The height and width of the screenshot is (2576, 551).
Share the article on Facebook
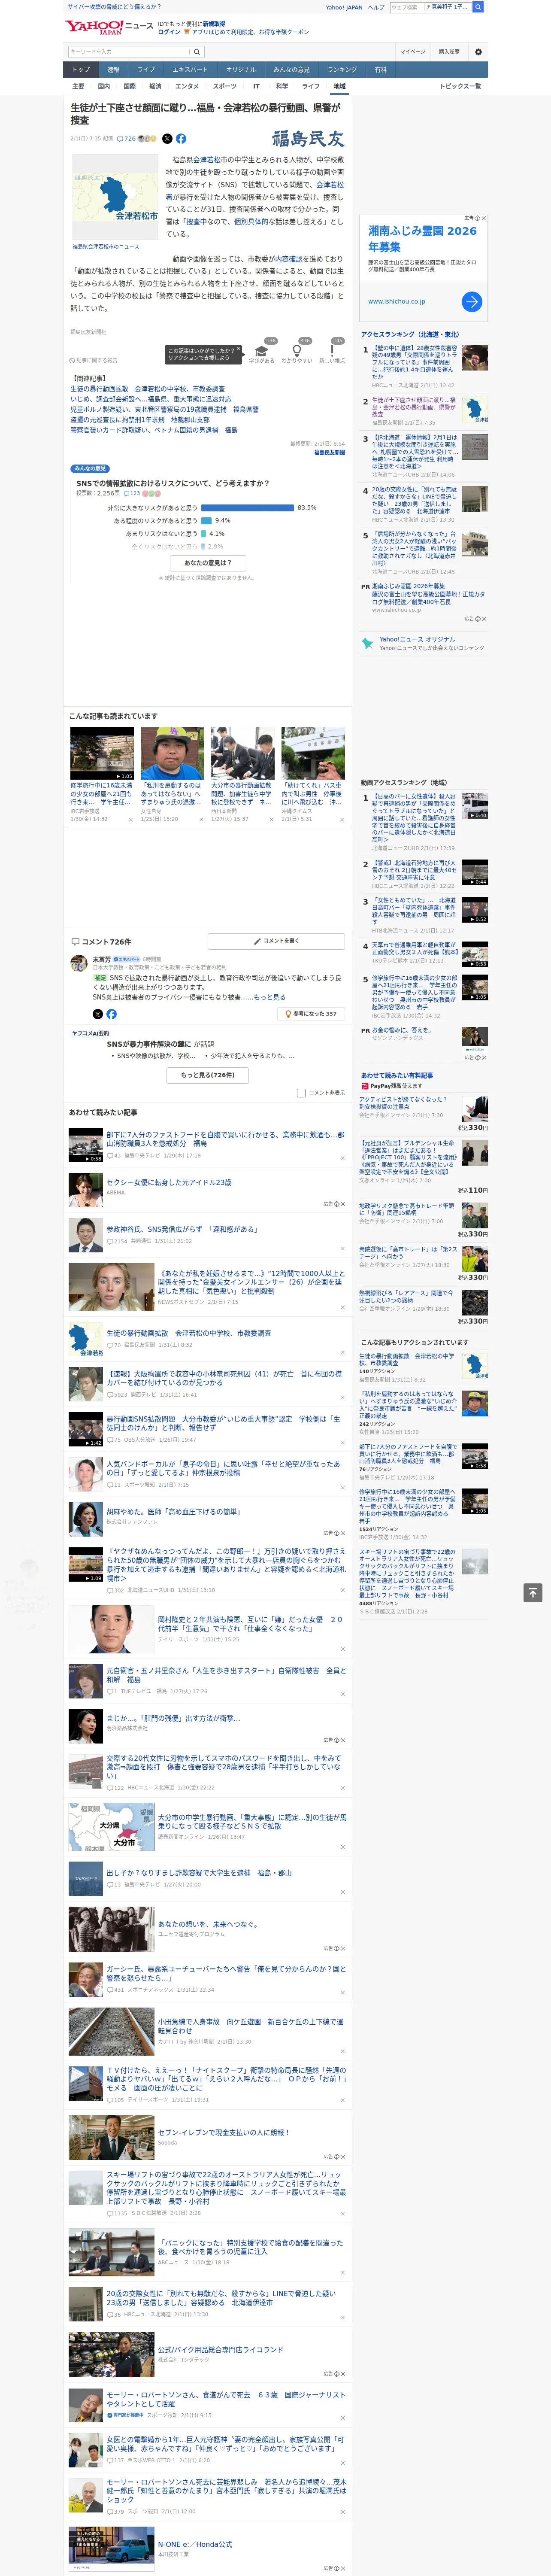(181, 139)
